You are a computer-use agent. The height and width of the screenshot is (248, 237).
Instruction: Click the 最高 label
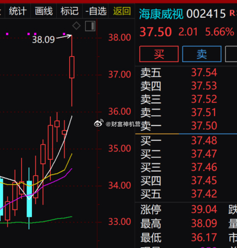151,224
